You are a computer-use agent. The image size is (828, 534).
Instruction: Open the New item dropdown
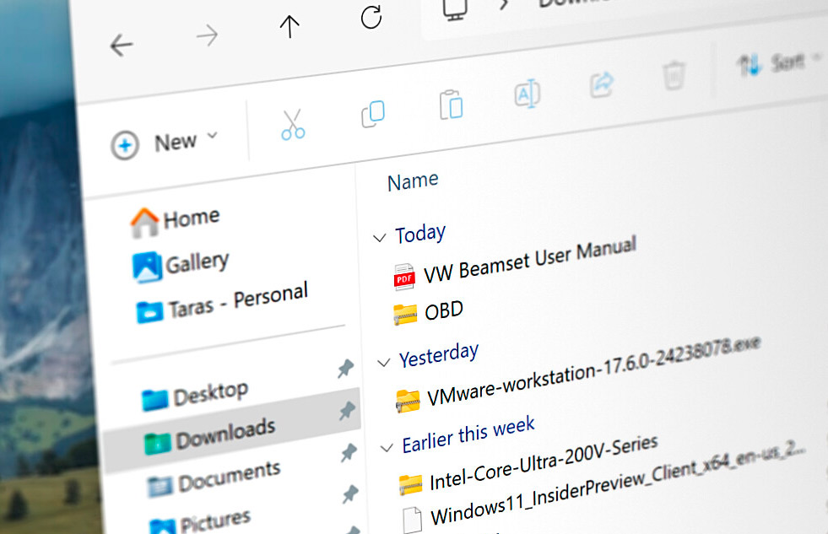pyautogui.click(x=165, y=143)
